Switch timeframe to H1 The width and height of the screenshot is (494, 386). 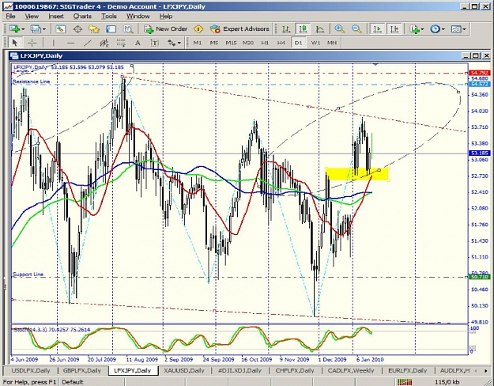(x=265, y=43)
